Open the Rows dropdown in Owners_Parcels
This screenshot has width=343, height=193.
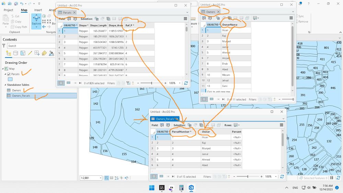point(237,125)
